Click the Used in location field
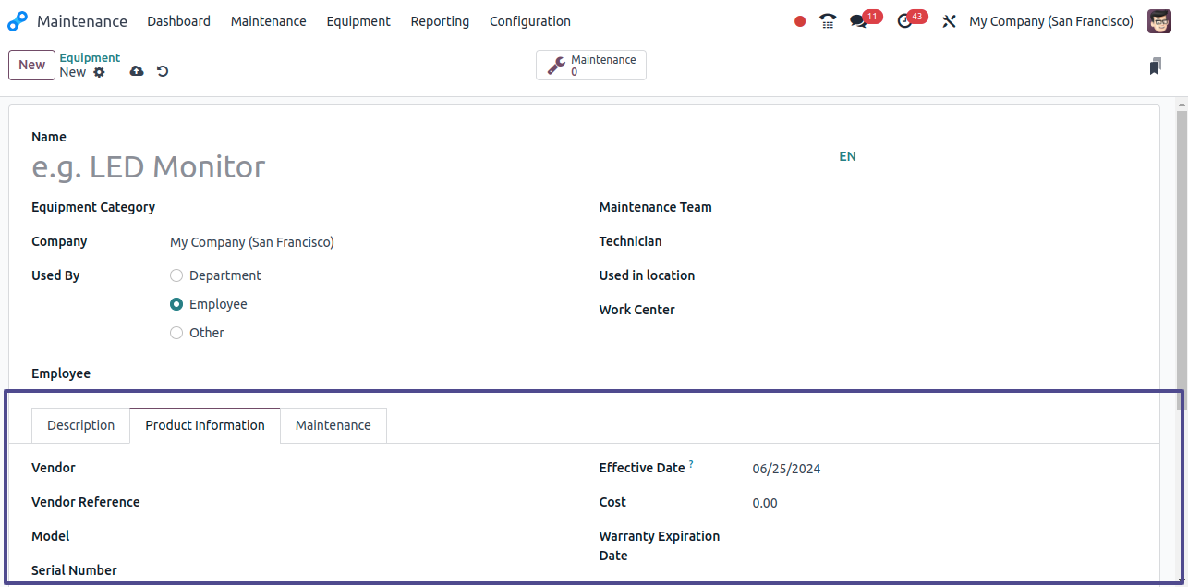Viewport: 1188px width, 587px height. point(945,276)
